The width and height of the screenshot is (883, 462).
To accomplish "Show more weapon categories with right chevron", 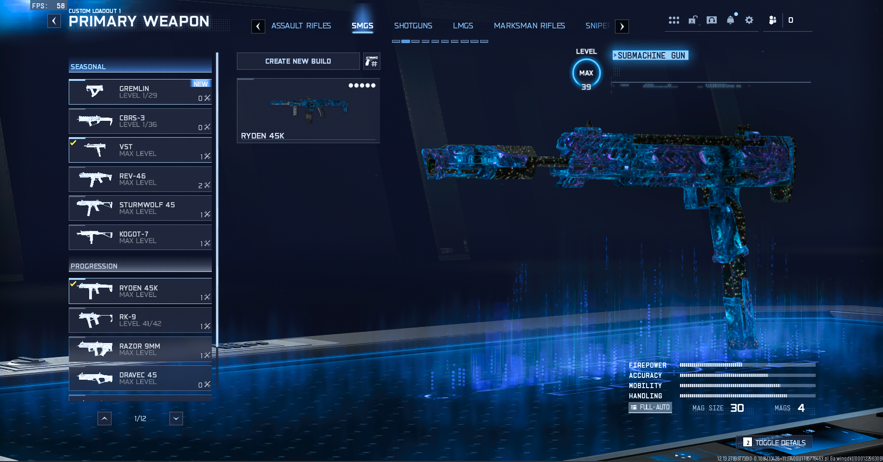I will 622,26.
